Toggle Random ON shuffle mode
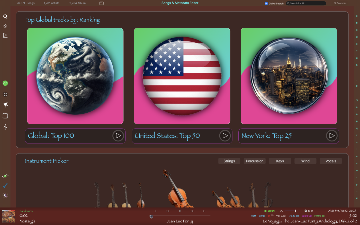The height and width of the screenshot is (225, 360). click(x=26, y=211)
